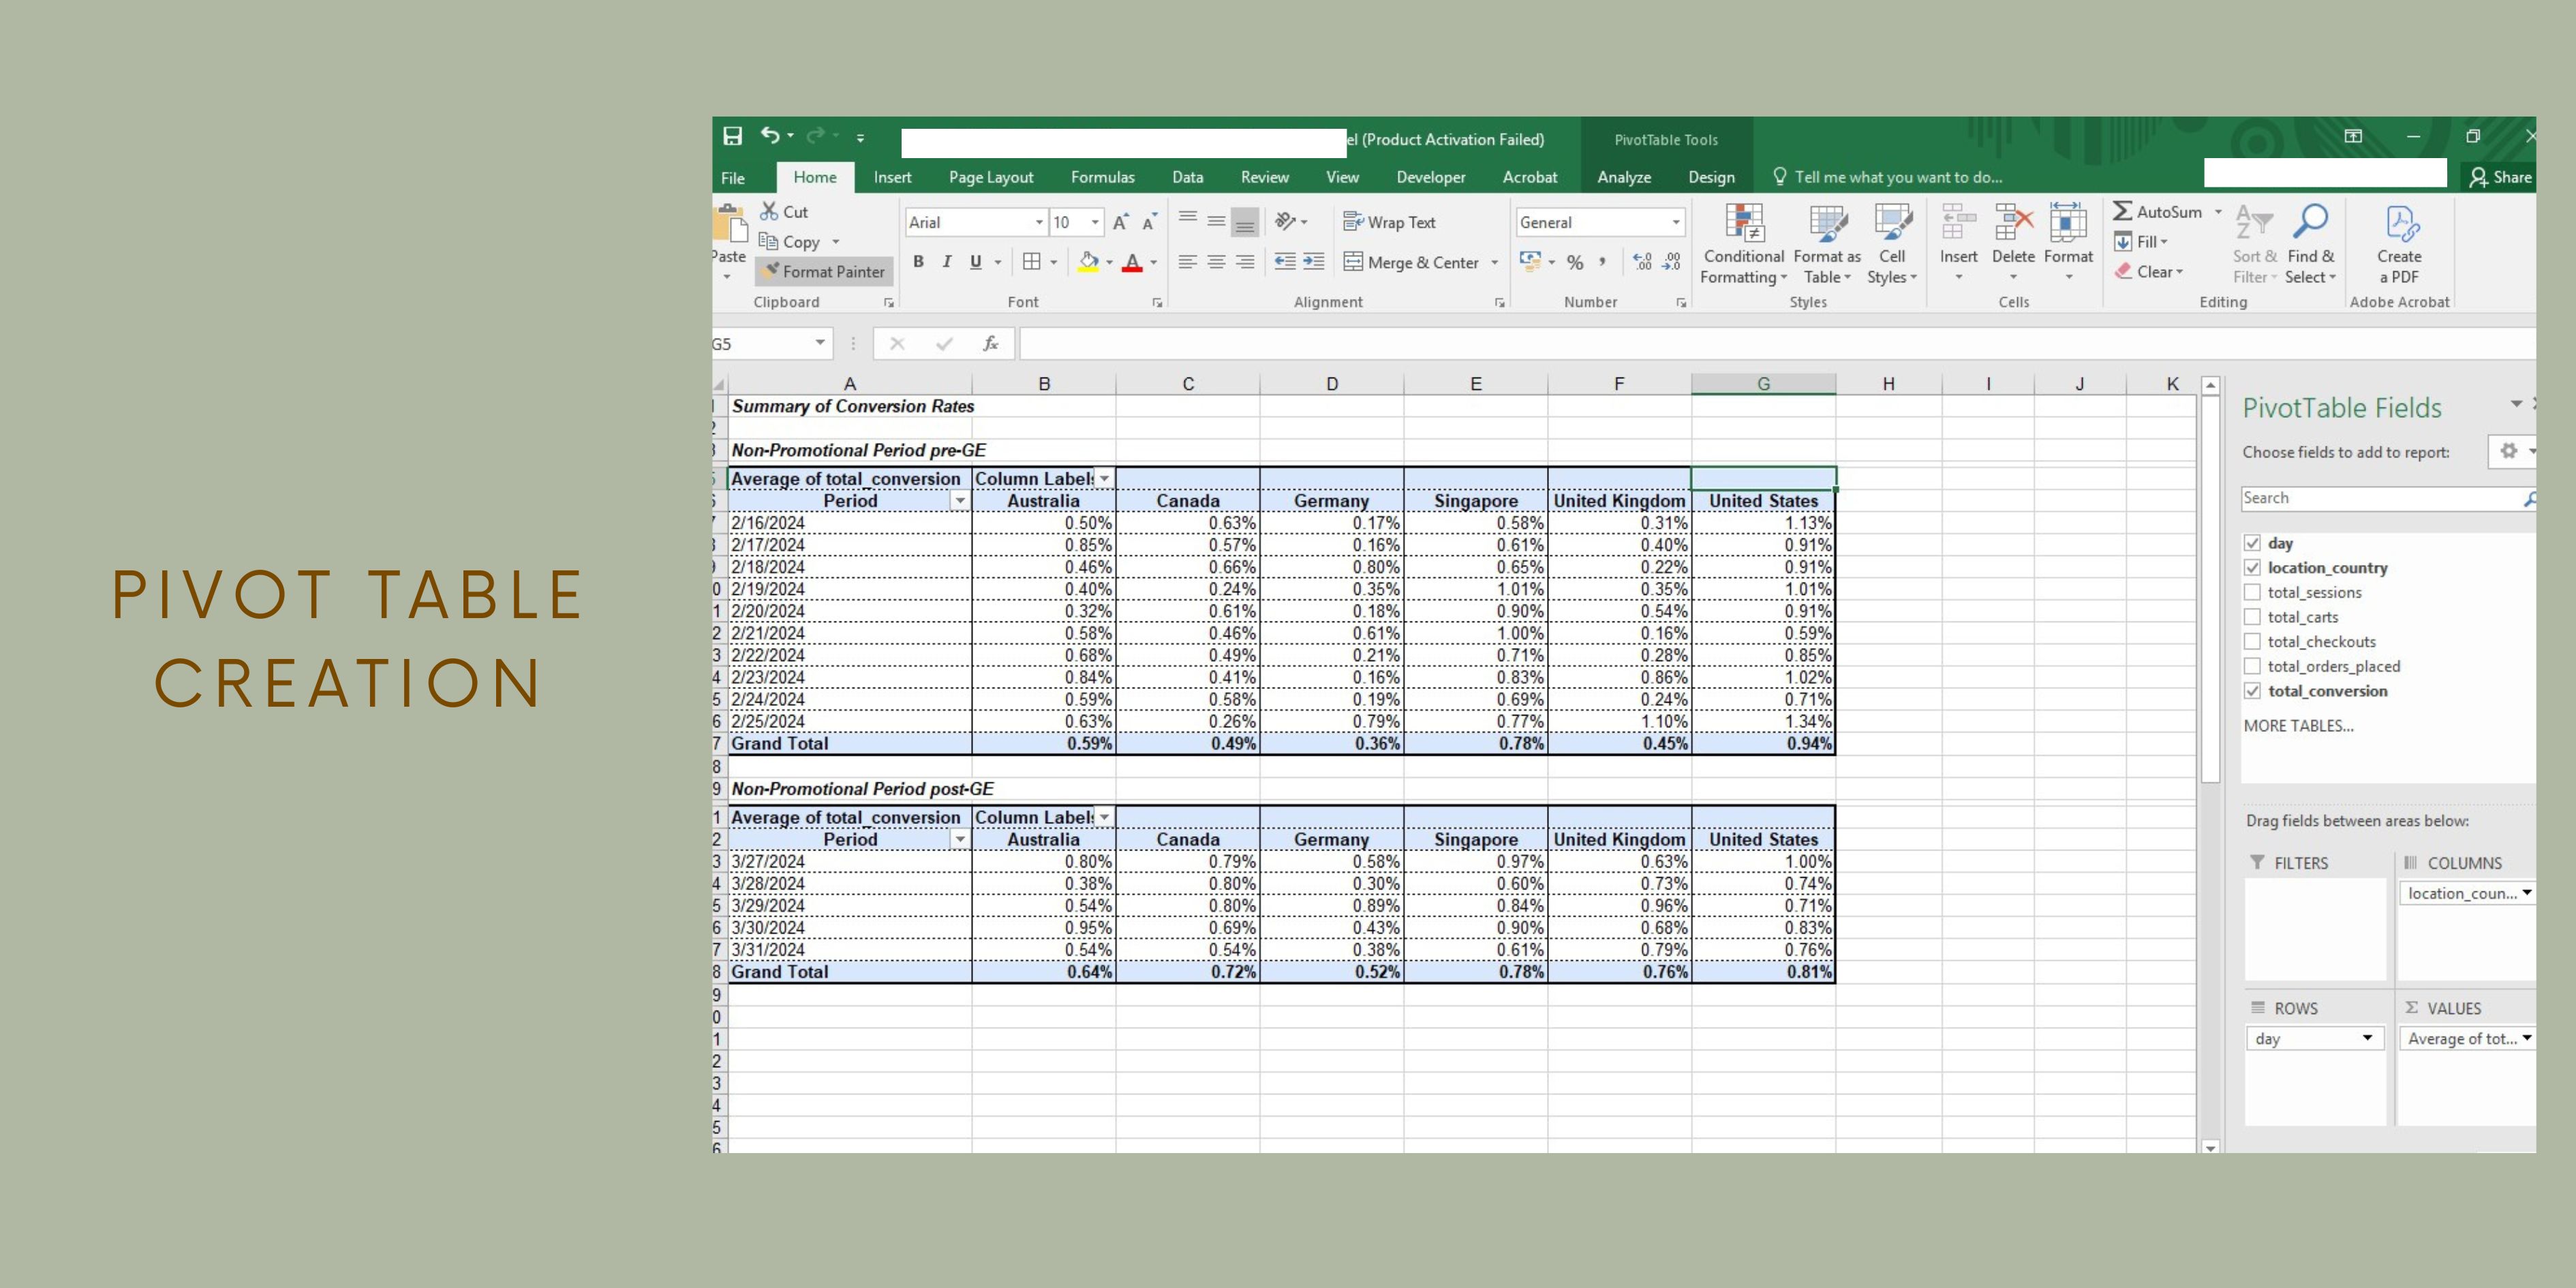
Task: Click the Delete Cells icon
Action: pyautogui.click(x=2013, y=222)
